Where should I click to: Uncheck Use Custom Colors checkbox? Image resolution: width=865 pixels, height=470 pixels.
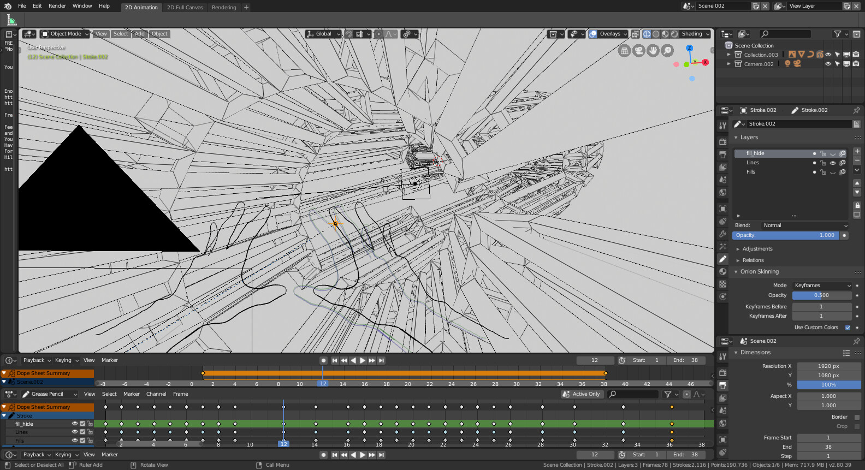pos(848,328)
